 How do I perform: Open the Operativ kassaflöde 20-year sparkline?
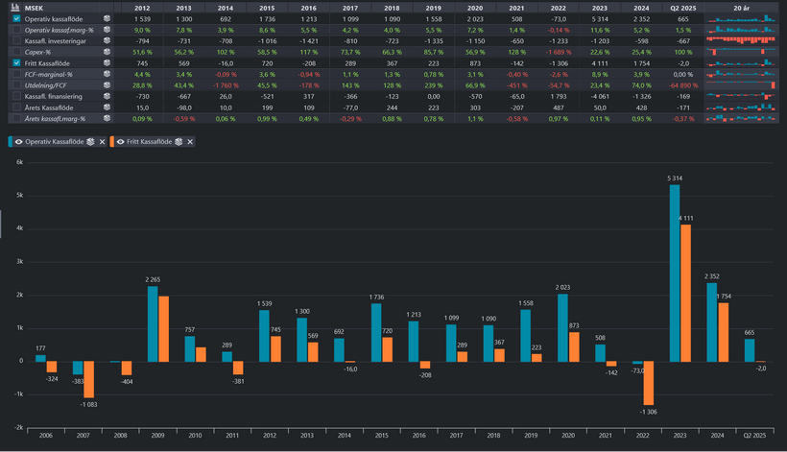click(x=742, y=18)
